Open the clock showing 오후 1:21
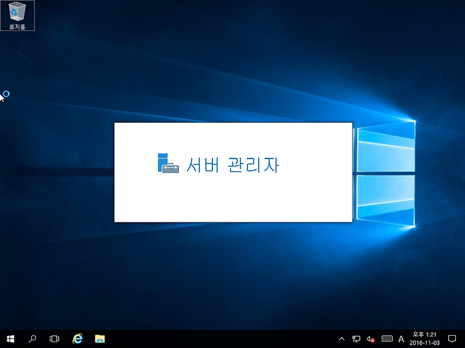Viewport: 465px width, 348px height. pyautogui.click(x=425, y=339)
